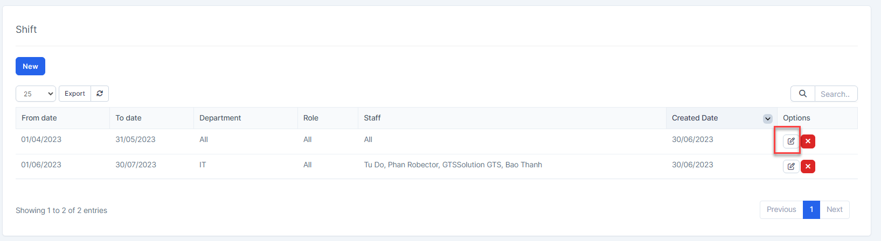Click the New shift button
Viewport: 881px width, 241px height.
click(x=30, y=66)
